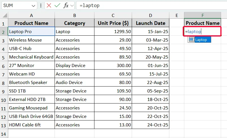The width and height of the screenshot is (227, 138).
Task: Select the Mechanical Keyboard cell
Action: (31, 57)
